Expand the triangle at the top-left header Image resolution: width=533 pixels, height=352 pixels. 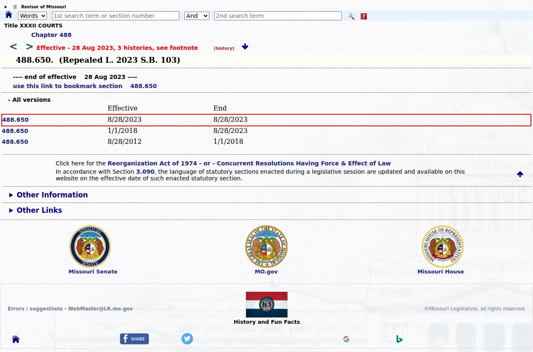(6, 7)
